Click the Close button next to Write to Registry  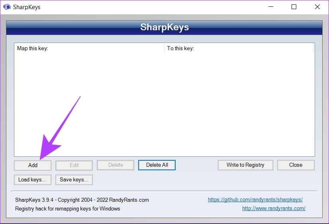coord(296,165)
